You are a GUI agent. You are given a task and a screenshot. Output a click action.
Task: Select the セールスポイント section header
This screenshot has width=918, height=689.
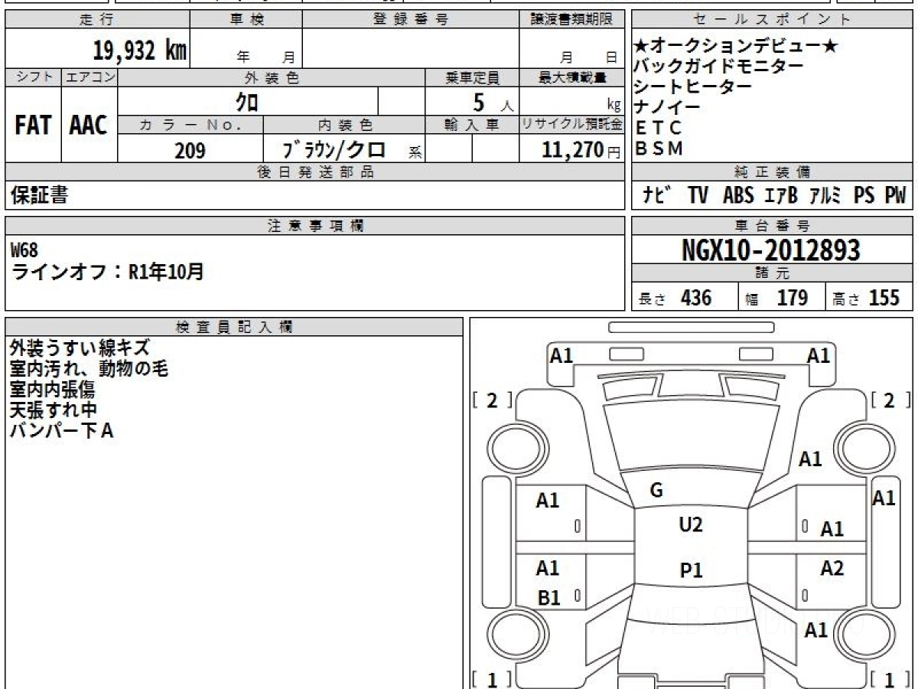click(x=773, y=20)
